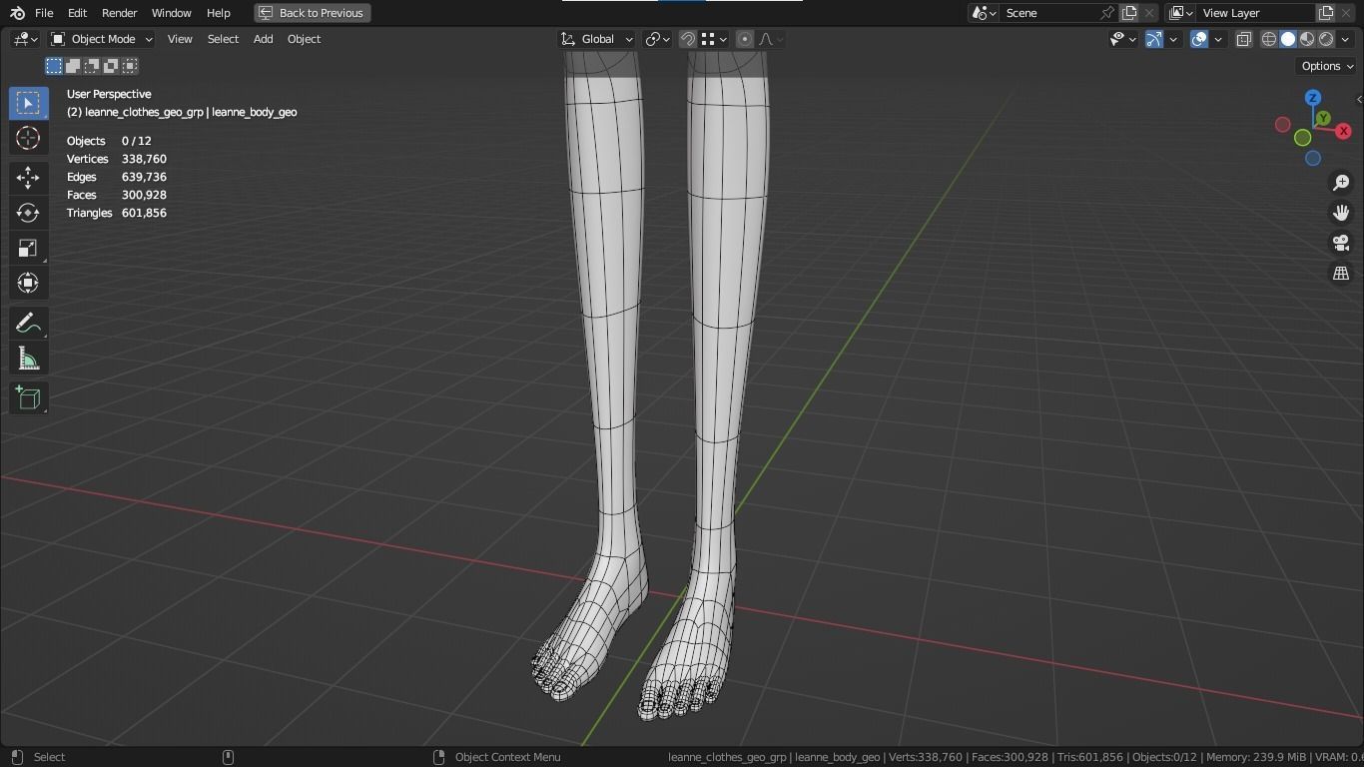This screenshot has width=1364, height=767.
Task: Click the Z axis on the navigation gizmo
Action: pos(1313,98)
